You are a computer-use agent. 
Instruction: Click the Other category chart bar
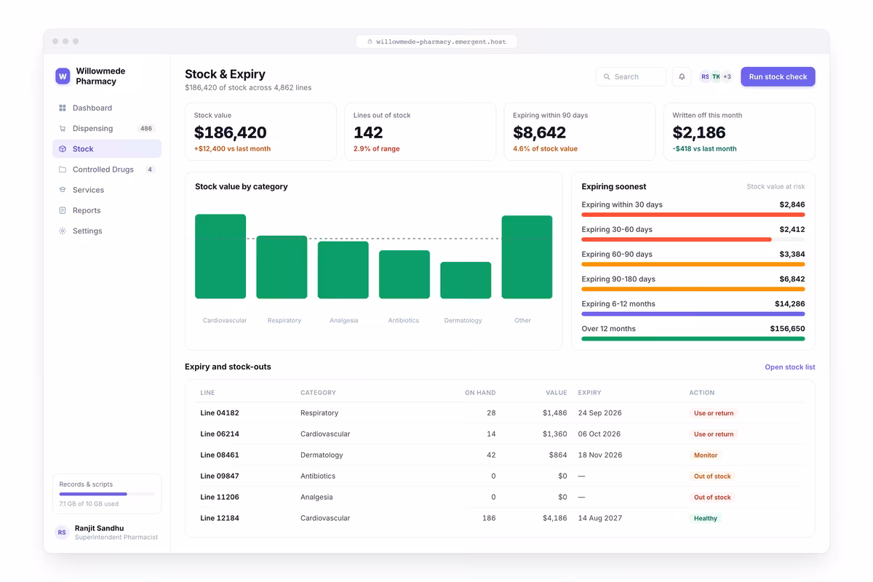click(x=527, y=257)
